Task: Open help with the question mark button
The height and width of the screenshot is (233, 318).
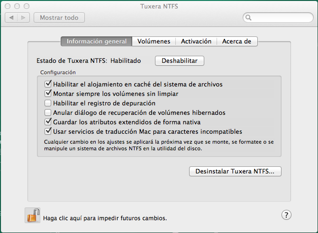Action: click(286, 215)
